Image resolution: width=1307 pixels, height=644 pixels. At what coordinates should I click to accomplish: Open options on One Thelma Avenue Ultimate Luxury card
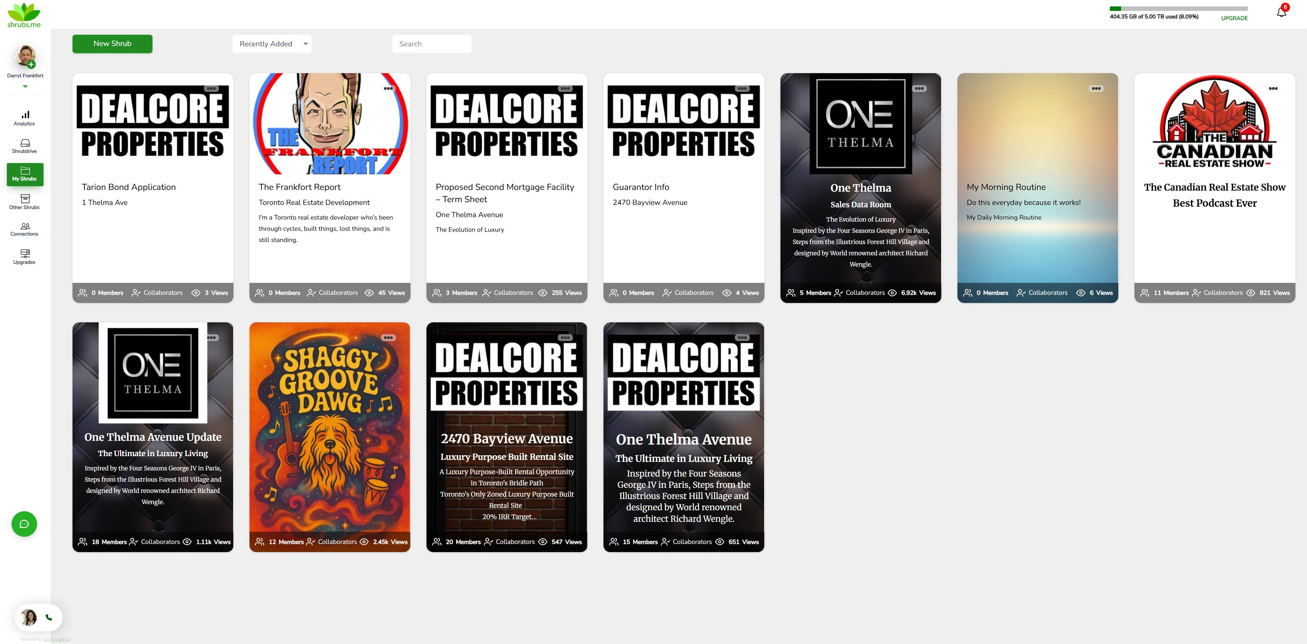[742, 337]
